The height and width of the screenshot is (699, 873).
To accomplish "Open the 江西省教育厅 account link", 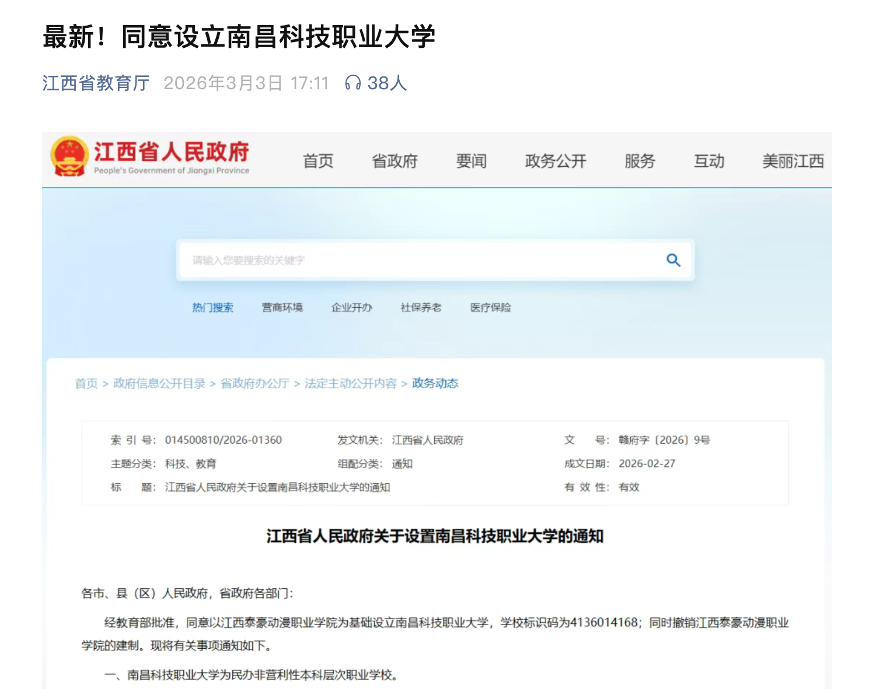I will (x=96, y=83).
